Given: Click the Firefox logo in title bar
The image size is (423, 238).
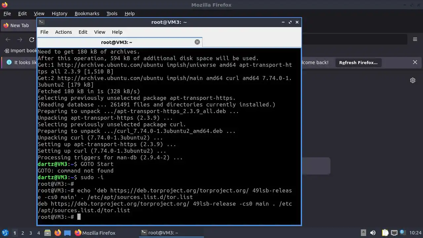Looking at the screenshot, I should (x=4, y=5).
